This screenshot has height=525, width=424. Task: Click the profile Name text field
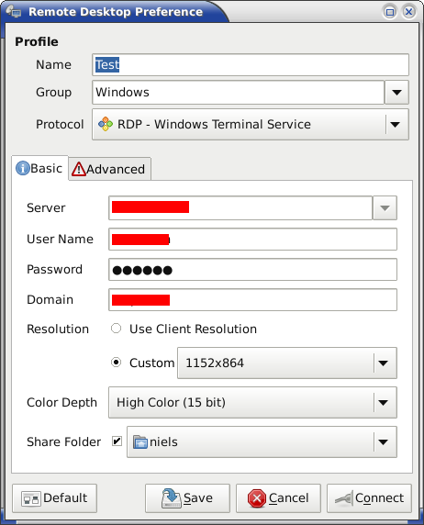click(x=251, y=64)
